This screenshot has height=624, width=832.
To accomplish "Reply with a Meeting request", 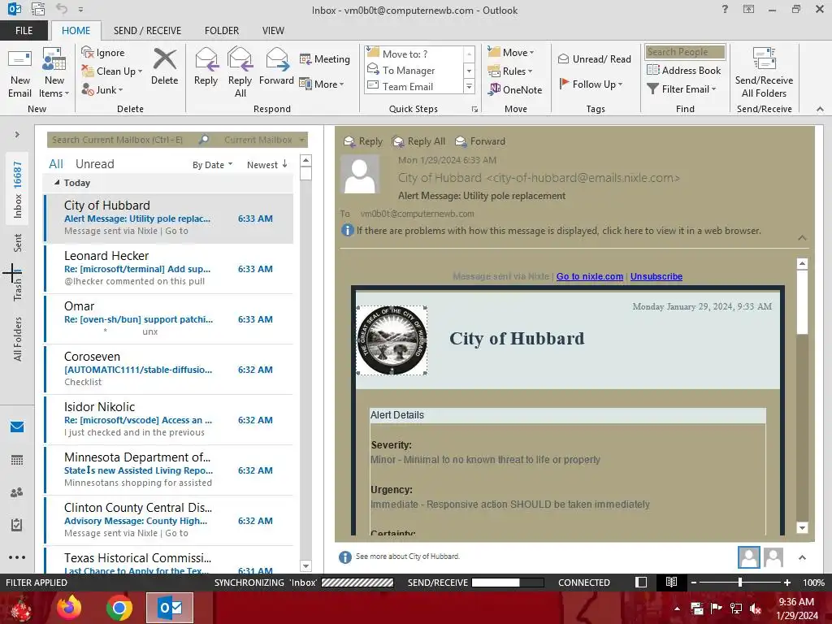I will [325, 58].
